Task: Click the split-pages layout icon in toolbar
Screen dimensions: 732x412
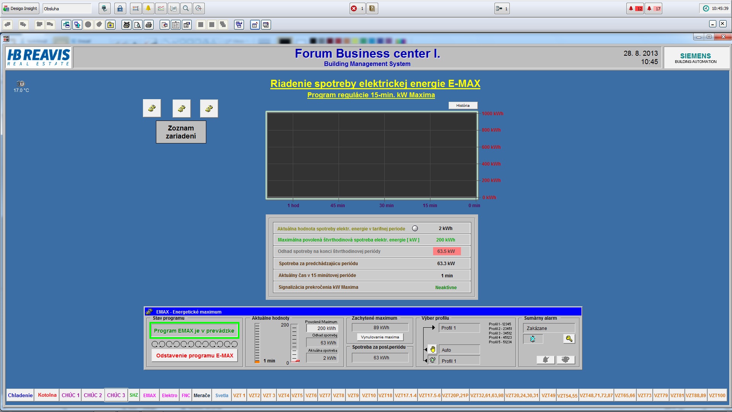Action: pyautogui.click(x=176, y=25)
